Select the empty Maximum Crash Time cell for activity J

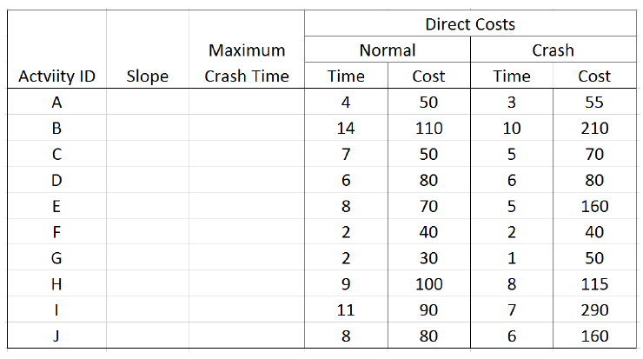pos(247,336)
